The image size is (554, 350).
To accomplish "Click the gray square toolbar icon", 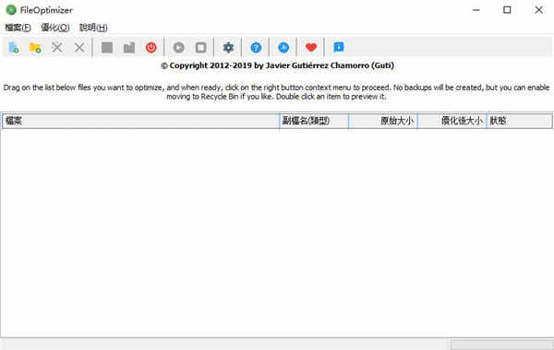I will tap(107, 47).
